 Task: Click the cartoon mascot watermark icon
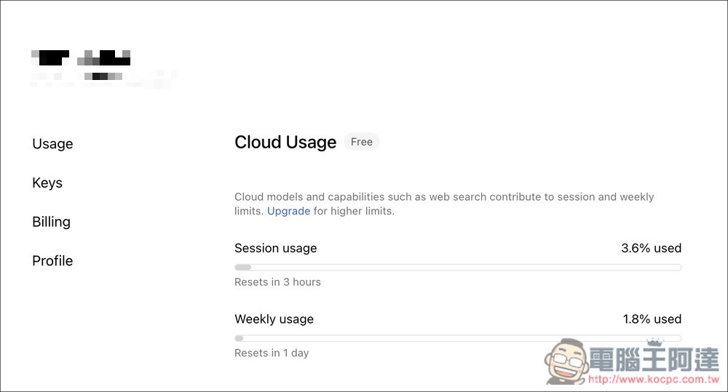[x=566, y=362]
